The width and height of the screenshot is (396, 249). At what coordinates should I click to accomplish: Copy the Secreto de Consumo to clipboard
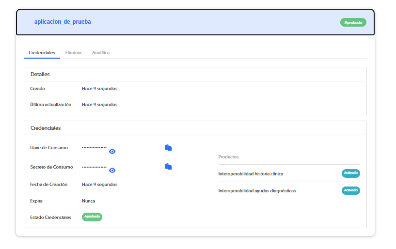click(169, 167)
